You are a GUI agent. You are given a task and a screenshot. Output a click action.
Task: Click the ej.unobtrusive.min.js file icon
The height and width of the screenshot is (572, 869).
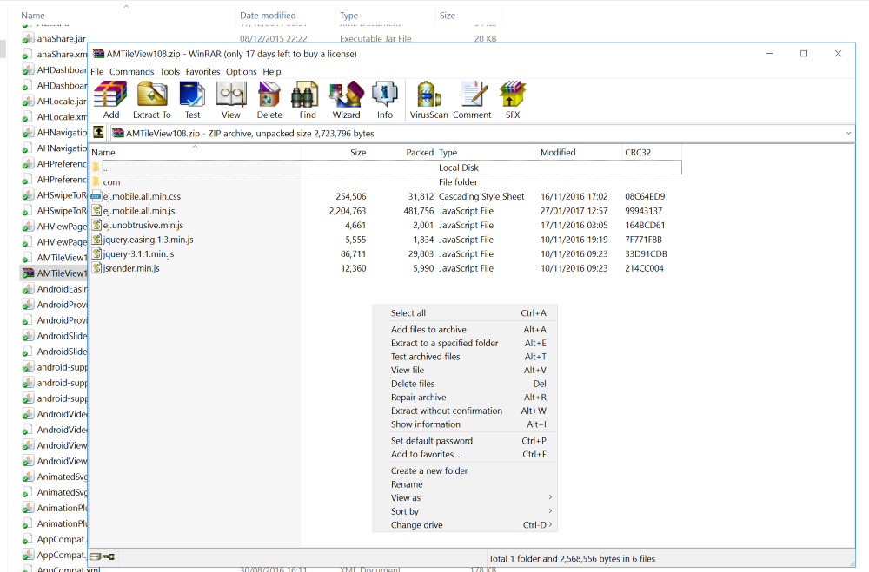(96, 225)
